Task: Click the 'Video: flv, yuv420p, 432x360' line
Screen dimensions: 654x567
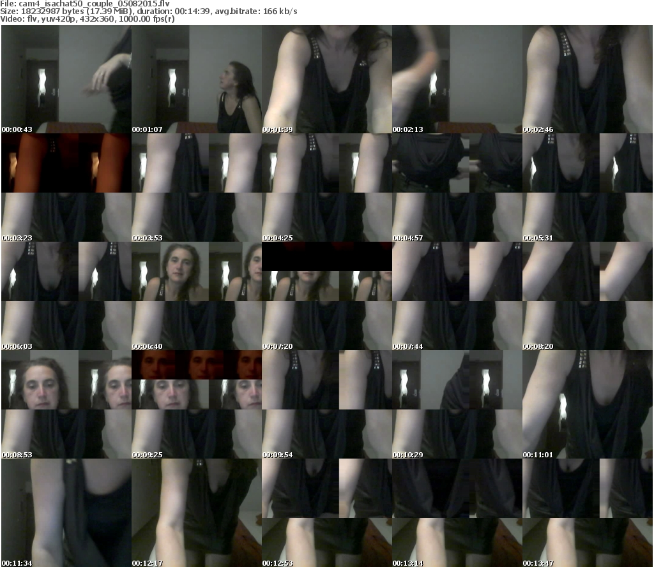Action: (x=87, y=18)
